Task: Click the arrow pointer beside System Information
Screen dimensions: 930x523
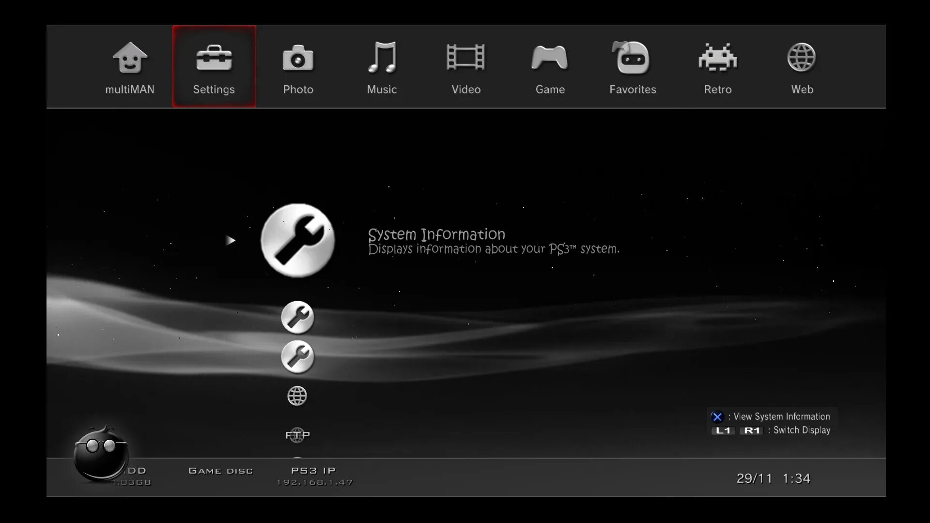Action: pyautogui.click(x=231, y=240)
